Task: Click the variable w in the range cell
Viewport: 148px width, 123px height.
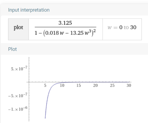Action: [110, 27]
